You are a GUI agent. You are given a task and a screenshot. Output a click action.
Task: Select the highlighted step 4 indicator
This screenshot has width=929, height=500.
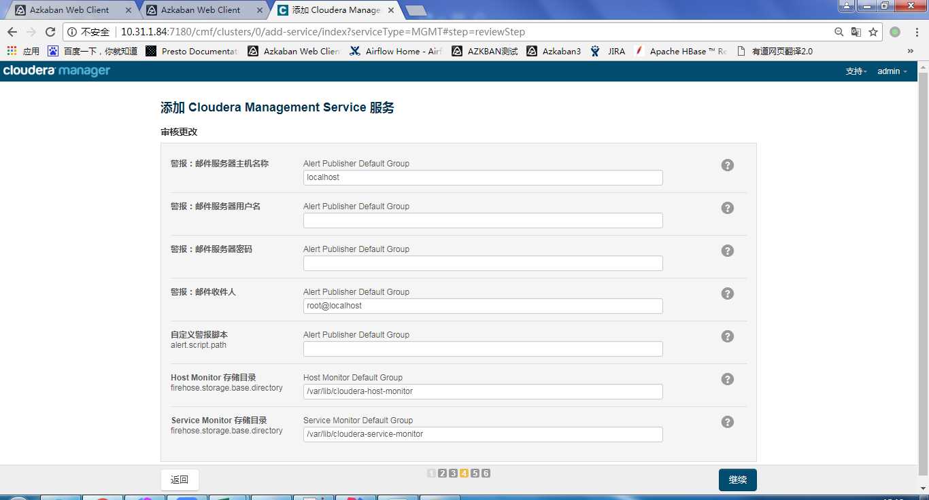click(464, 474)
